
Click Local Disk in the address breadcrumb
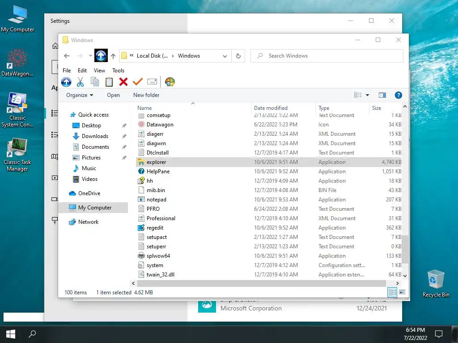tap(152, 56)
